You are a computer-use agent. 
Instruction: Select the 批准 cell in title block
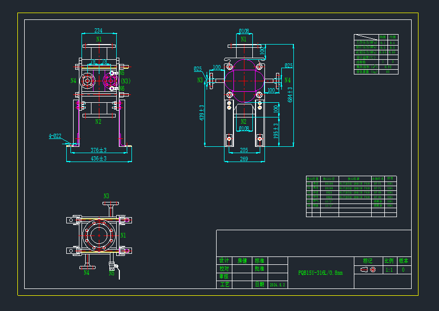pyautogui.click(x=260, y=269)
